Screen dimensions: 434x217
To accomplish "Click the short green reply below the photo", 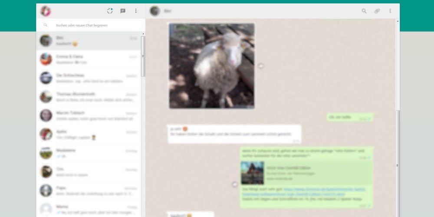I will (x=350, y=117).
